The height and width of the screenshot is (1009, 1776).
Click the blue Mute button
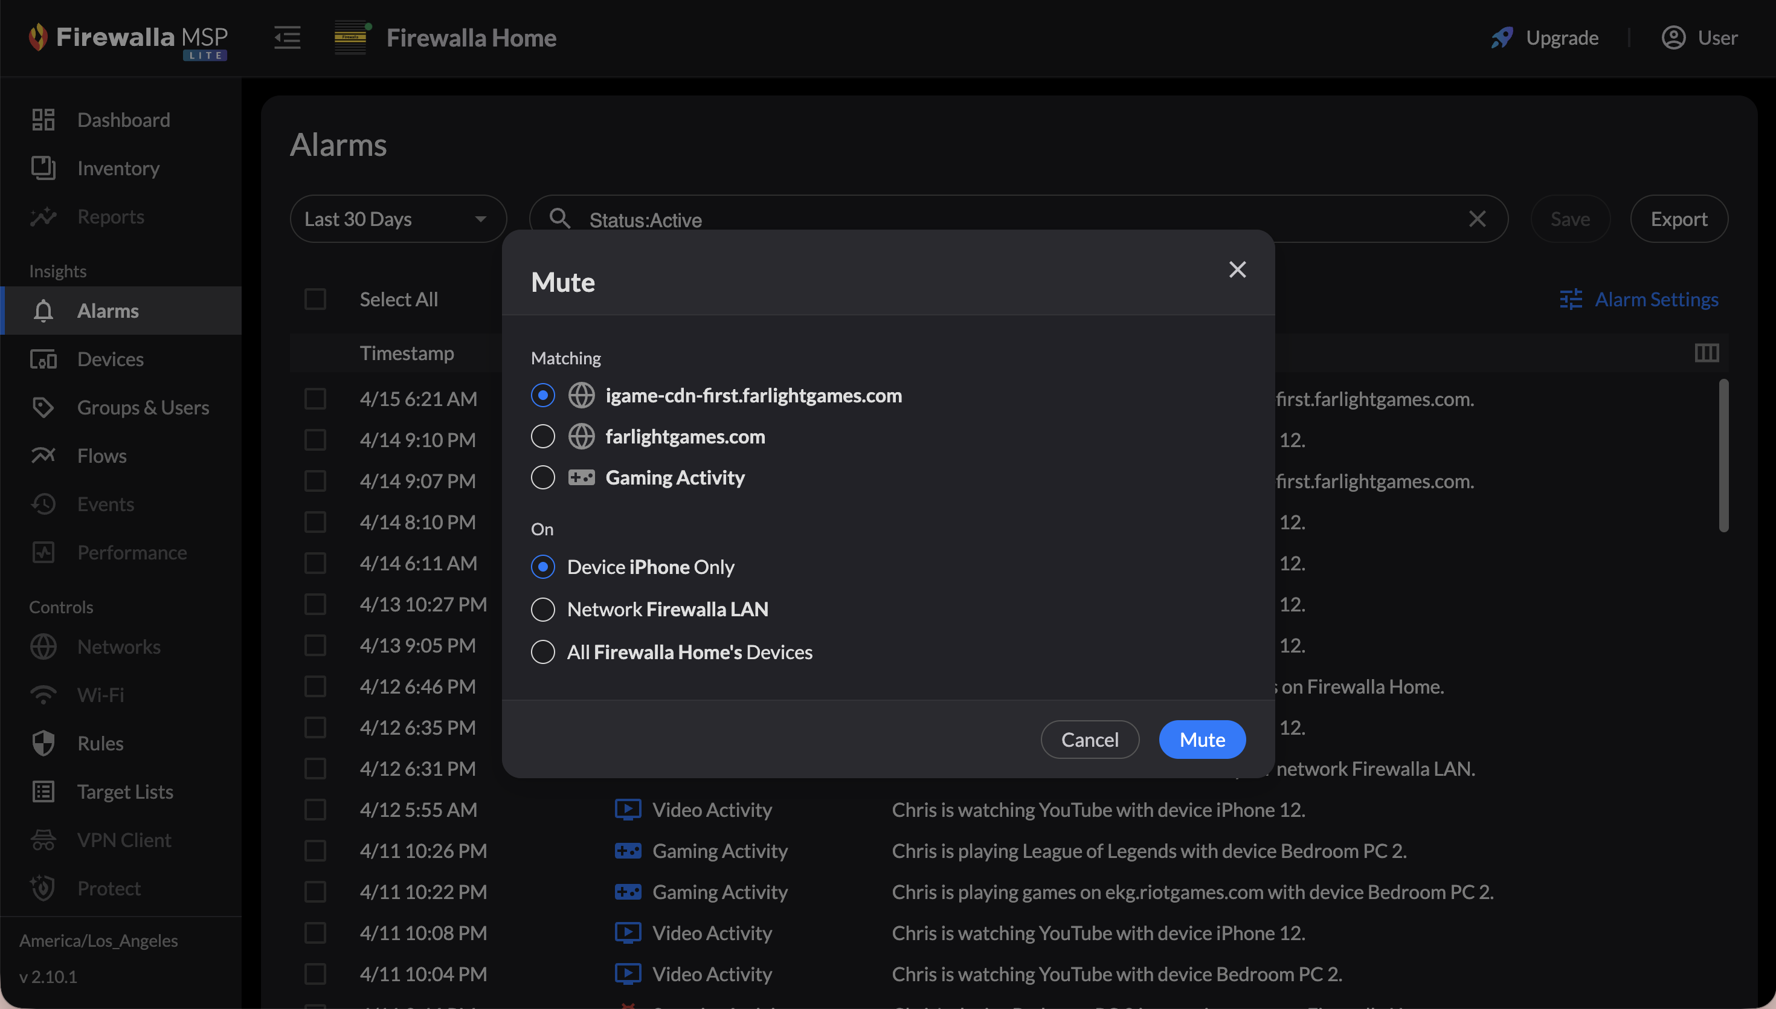click(x=1202, y=740)
